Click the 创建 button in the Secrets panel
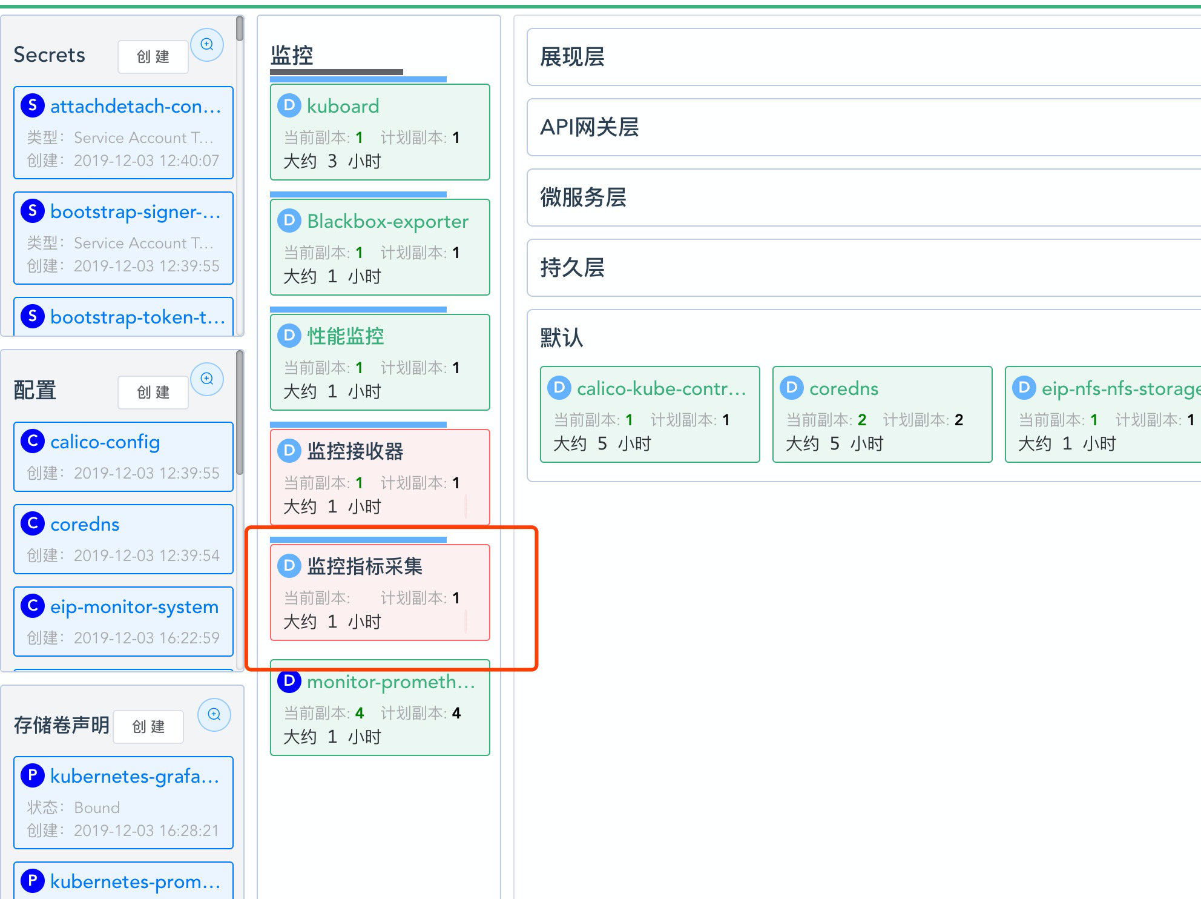 (x=153, y=56)
